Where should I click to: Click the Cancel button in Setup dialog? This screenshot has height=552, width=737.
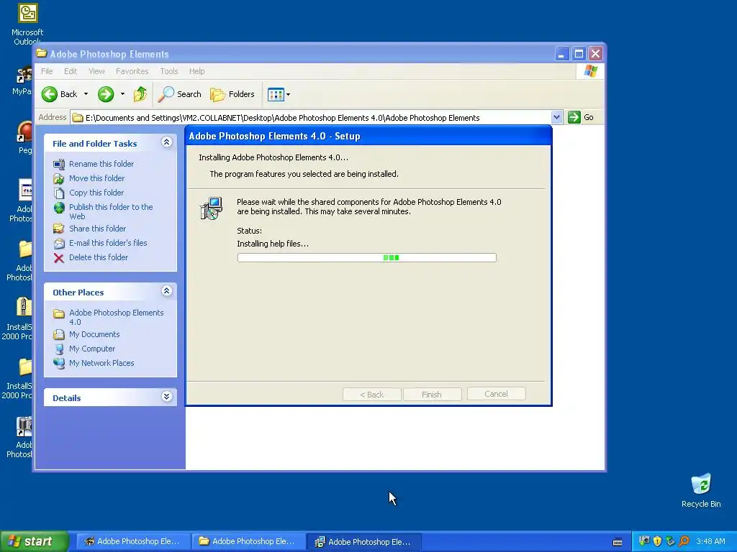(497, 395)
